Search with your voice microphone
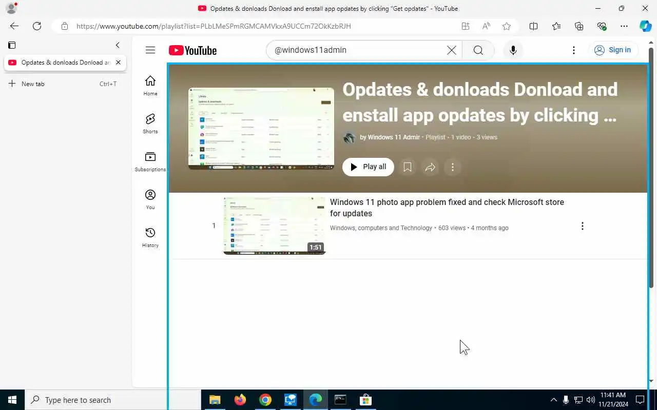 (x=513, y=50)
